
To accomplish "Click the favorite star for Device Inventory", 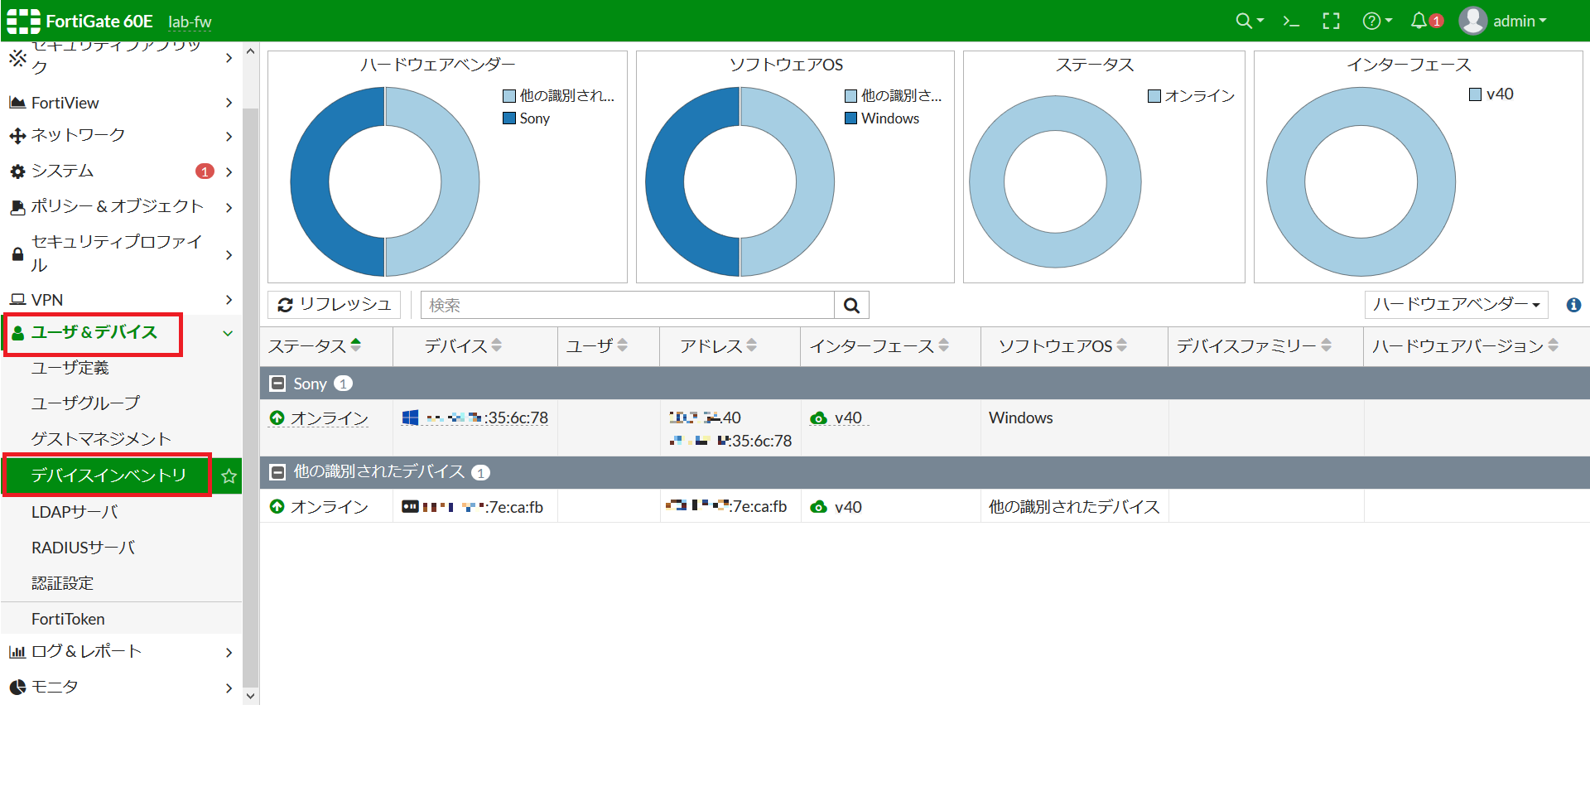I will pyautogui.click(x=229, y=475).
